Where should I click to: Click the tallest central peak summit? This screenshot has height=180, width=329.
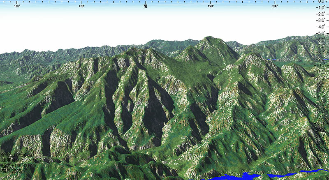point(211,38)
